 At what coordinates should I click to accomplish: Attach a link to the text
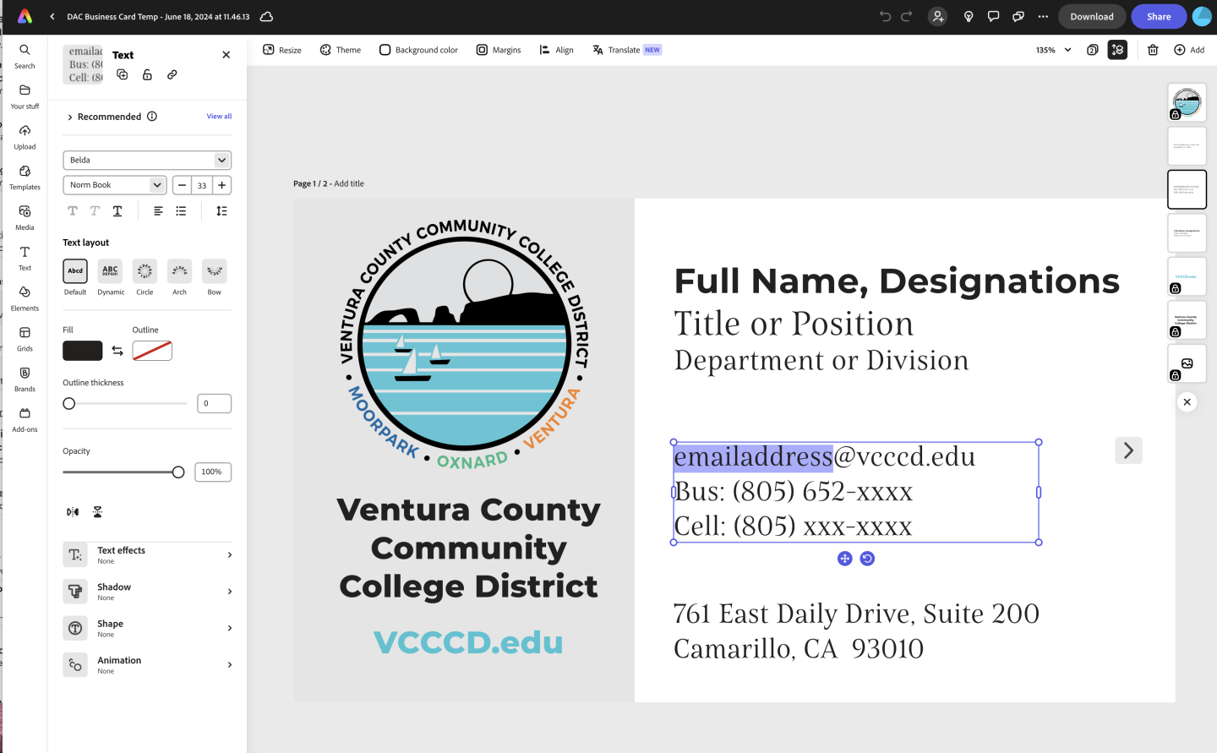click(x=172, y=74)
